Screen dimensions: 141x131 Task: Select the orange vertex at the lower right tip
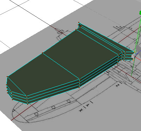[133, 60]
